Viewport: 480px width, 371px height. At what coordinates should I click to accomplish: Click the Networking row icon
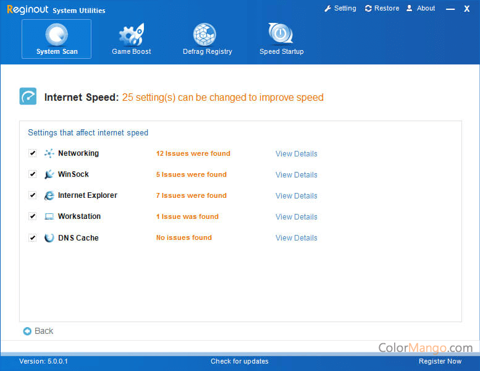(49, 153)
